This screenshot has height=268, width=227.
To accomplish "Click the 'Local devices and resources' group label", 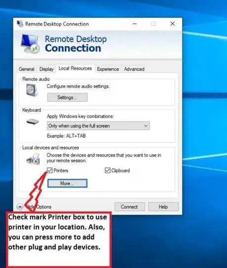I will pos(51,148).
